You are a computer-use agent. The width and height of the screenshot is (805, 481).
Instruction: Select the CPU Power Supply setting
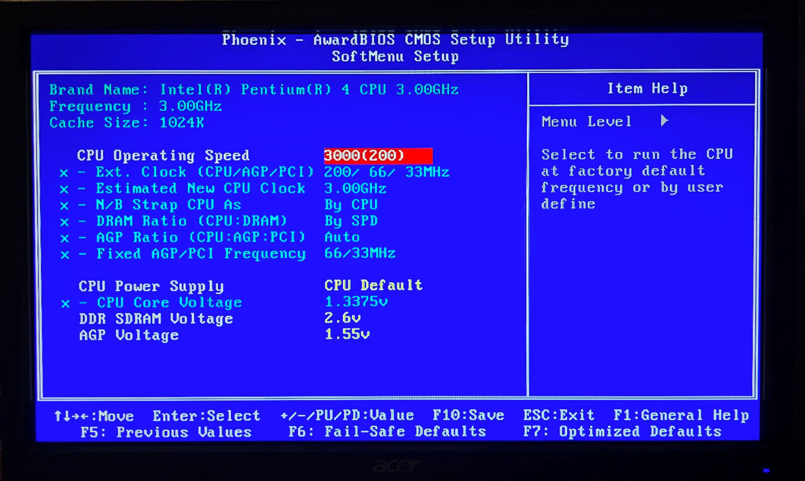tap(151, 286)
